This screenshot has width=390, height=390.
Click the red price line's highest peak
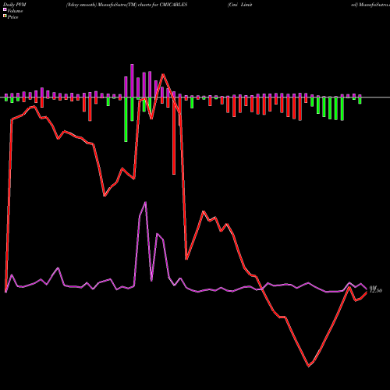[163, 74]
